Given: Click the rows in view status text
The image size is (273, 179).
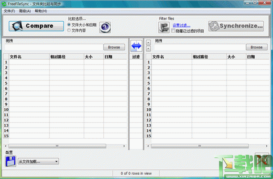Looking at the screenshot, I should (136, 173).
